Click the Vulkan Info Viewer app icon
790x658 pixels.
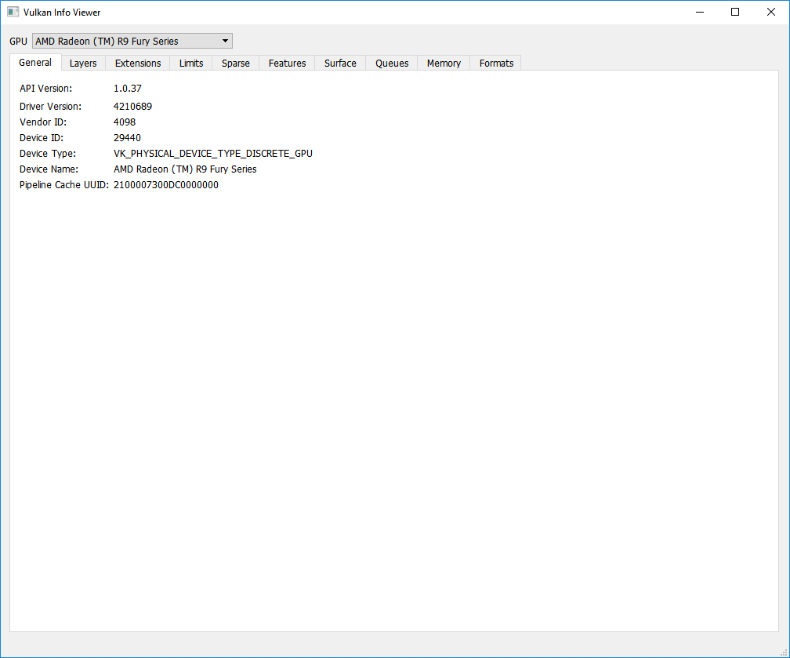coord(13,12)
